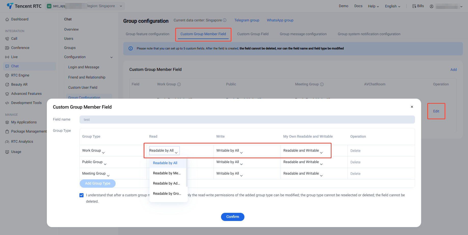
Task: Select Readable by All dropdown option
Action: click(165, 163)
